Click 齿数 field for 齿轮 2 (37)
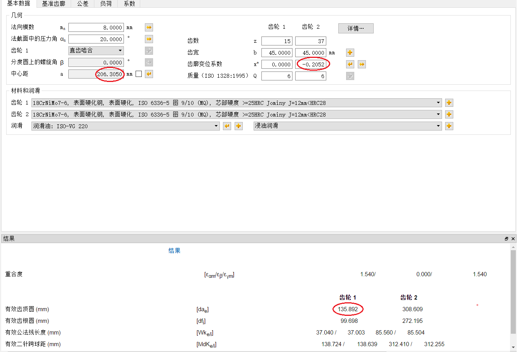The width and height of the screenshot is (517, 352). pyautogui.click(x=311, y=41)
